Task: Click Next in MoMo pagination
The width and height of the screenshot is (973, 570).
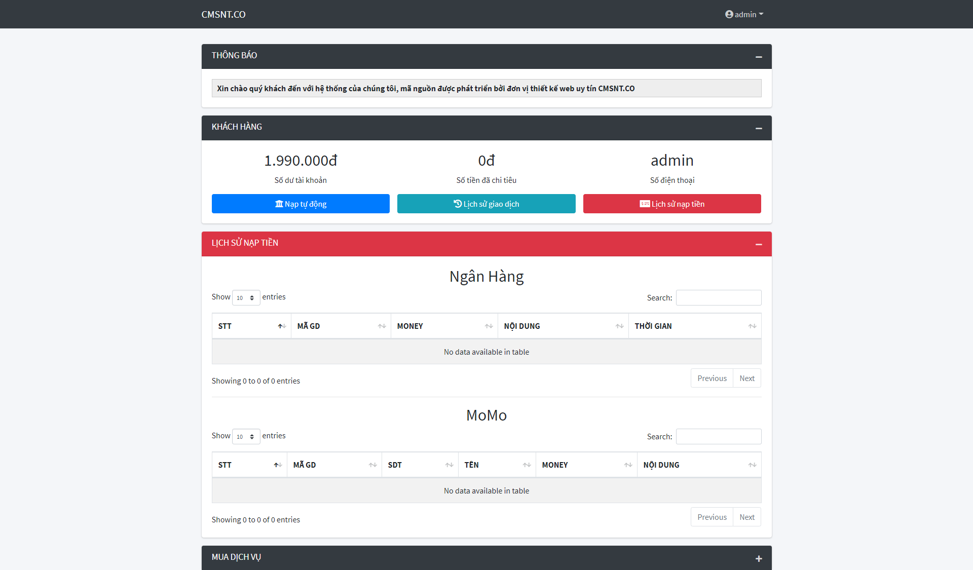Action: [746, 517]
